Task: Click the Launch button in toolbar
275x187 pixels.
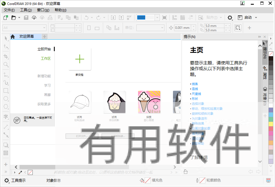Action: tap(245, 18)
